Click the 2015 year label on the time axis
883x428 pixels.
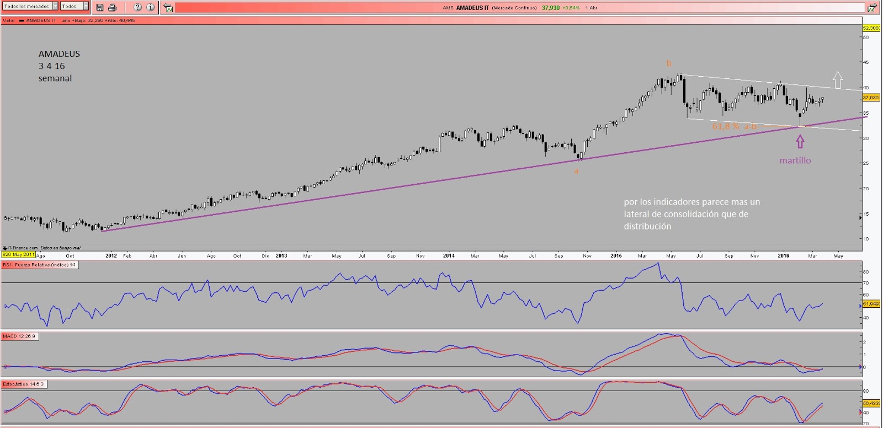tap(616, 256)
